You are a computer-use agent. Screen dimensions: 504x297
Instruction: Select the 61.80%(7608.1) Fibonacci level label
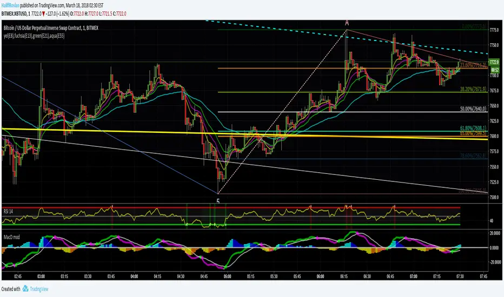pyautogui.click(x=473, y=128)
